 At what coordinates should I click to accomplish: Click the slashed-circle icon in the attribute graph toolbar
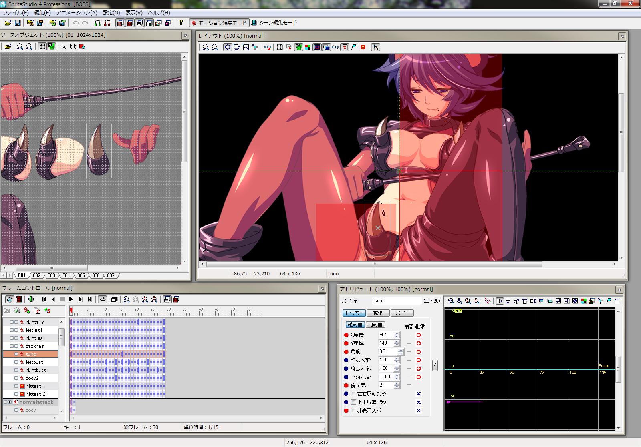point(575,301)
